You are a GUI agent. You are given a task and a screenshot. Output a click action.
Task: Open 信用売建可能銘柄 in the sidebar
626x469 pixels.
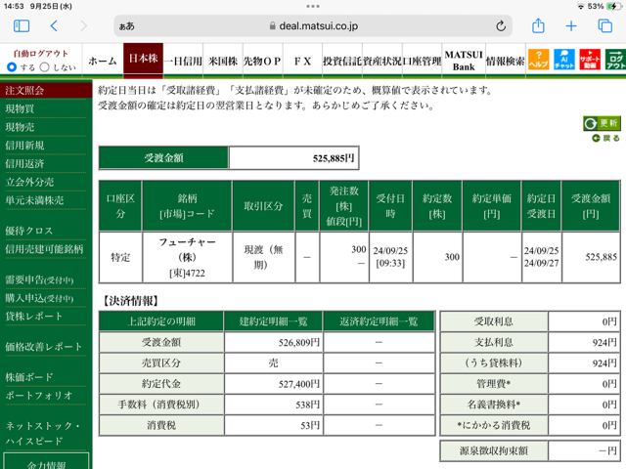tap(44, 249)
